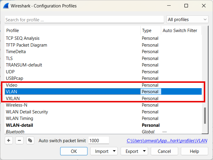Click the plus icon to add profile

pos(9,141)
